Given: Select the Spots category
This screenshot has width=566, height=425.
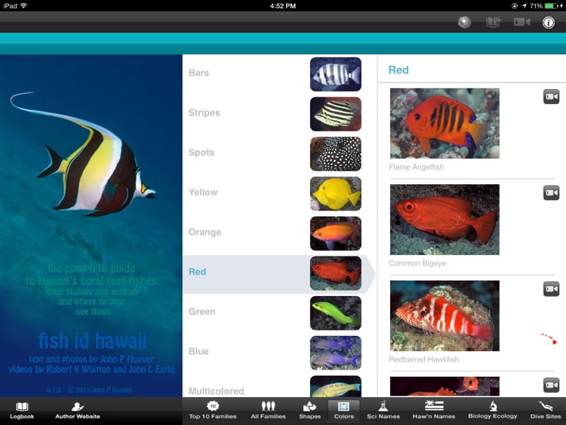Looking at the screenshot, I should [280, 153].
